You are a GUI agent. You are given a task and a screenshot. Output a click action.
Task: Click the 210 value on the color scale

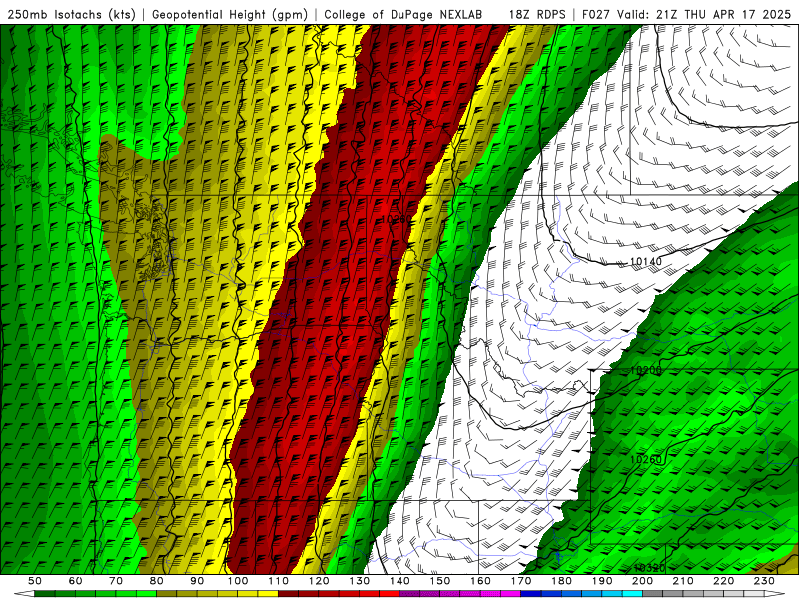point(683,581)
